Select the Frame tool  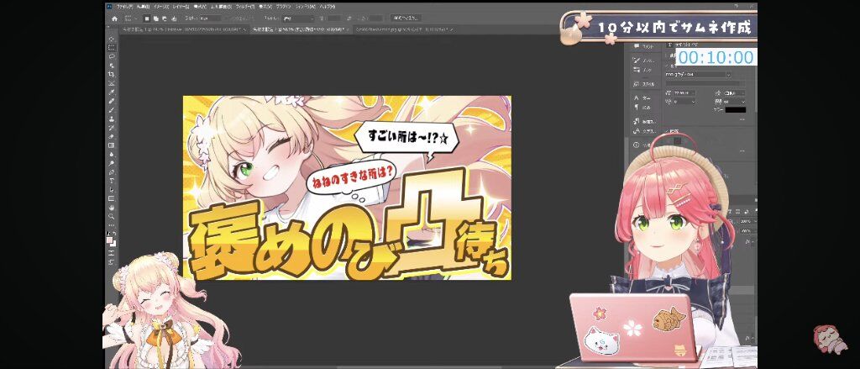112,83
